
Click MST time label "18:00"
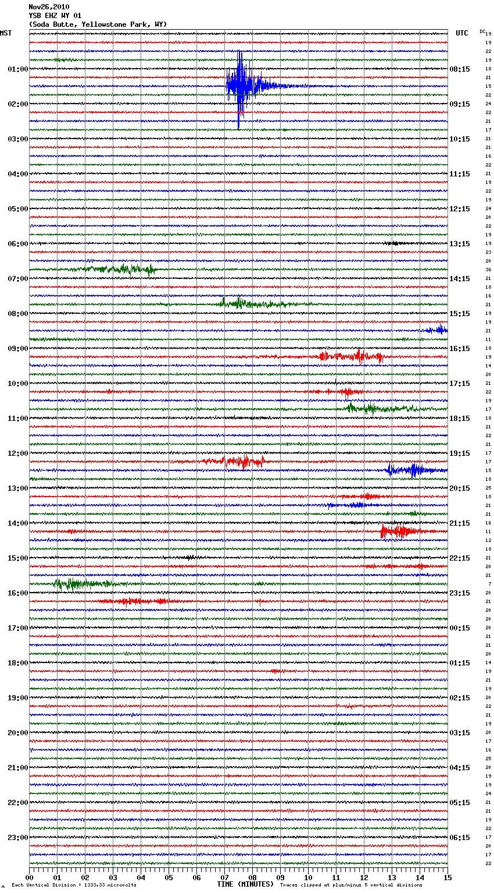17,663
